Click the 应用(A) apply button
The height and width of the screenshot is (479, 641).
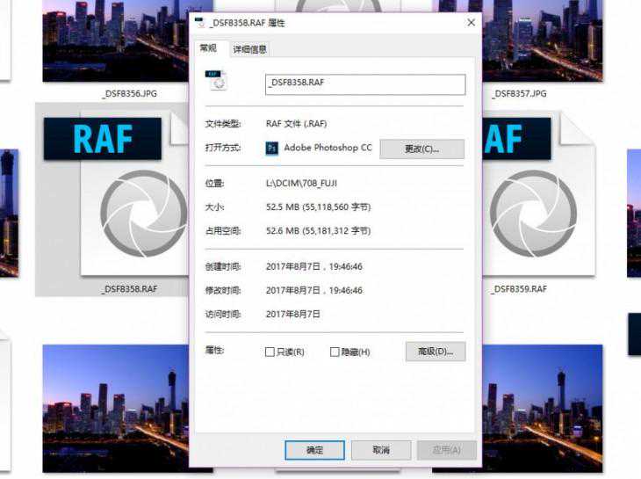(447, 450)
